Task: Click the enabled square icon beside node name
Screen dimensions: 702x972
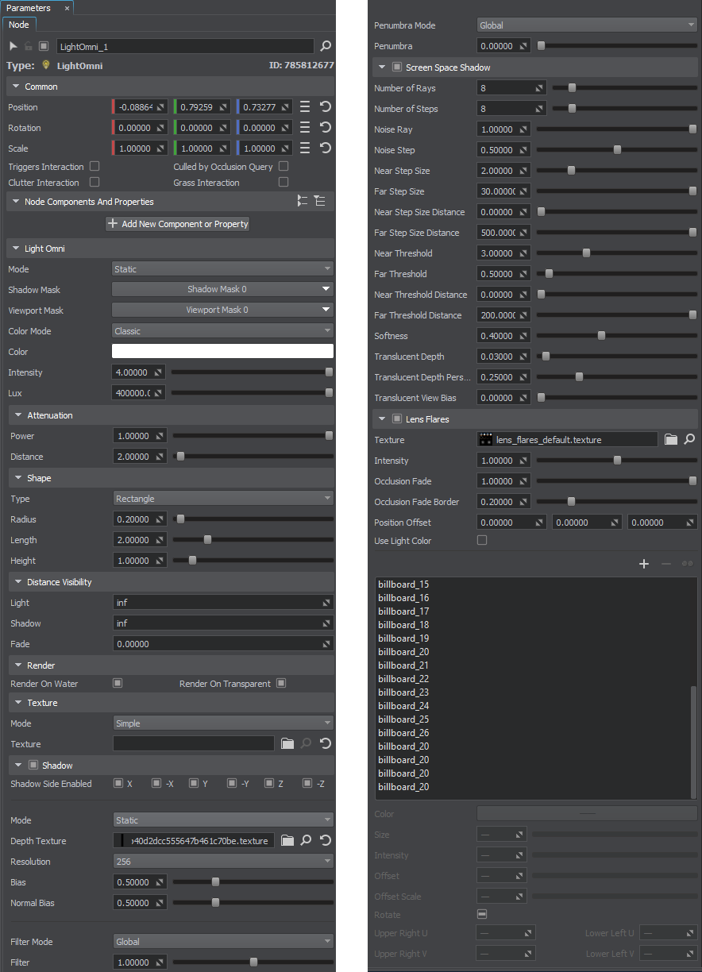Action: [x=44, y=46]
